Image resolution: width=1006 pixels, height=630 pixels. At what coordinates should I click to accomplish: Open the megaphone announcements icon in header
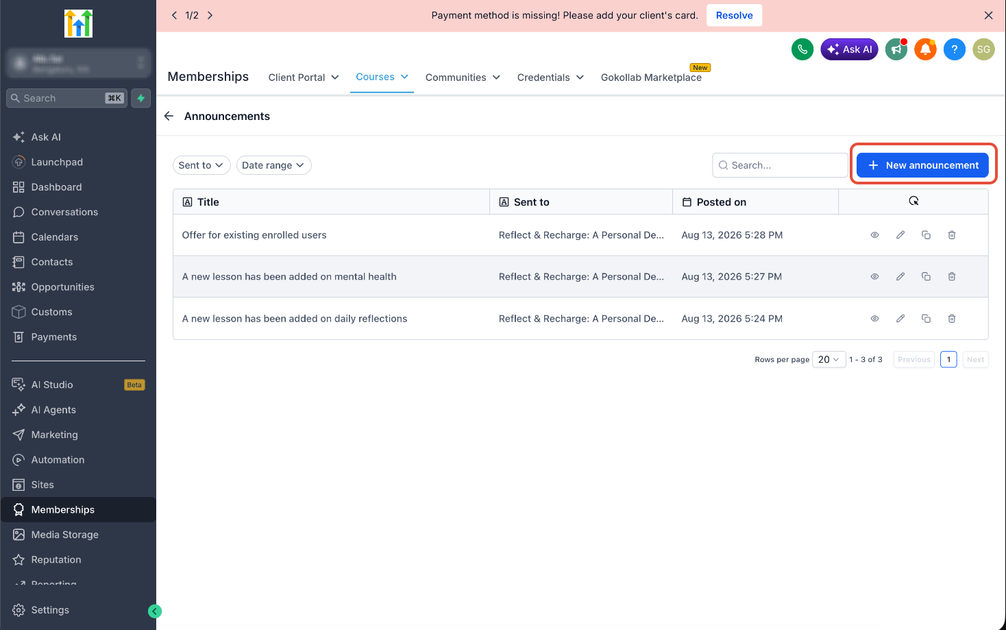click(x=896, y=49)
